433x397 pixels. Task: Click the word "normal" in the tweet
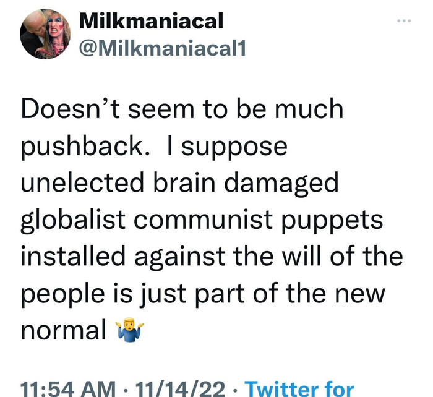pos(64,331)
